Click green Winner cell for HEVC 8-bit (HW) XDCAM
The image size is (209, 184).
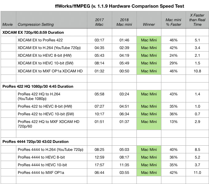point(149,55)
